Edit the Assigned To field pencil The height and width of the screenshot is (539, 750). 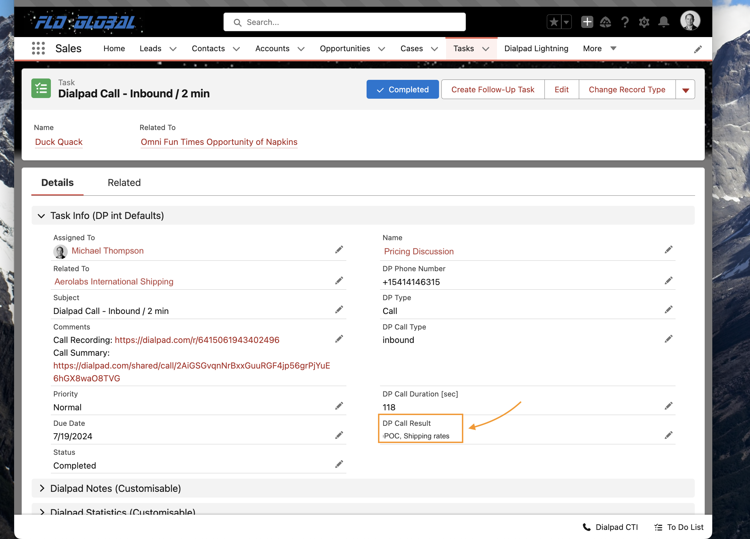pyautogui.click(x=339, y=250)
